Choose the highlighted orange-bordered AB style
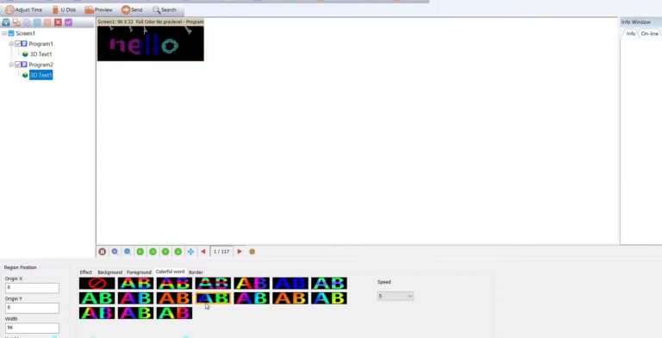 pyautogui.click(x=213, y=297)
